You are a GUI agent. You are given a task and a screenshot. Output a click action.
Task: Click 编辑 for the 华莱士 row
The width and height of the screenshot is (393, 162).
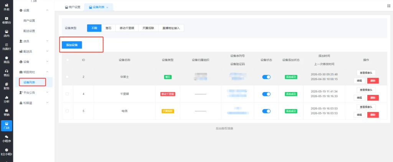click(359, 81)
